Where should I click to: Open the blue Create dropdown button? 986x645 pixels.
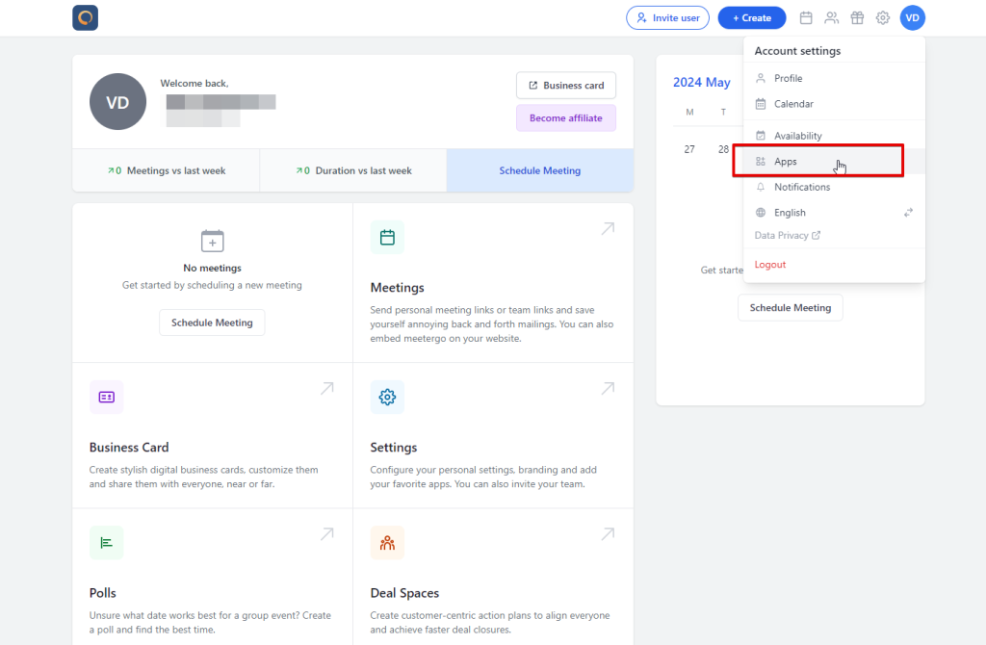pos(751,17)
